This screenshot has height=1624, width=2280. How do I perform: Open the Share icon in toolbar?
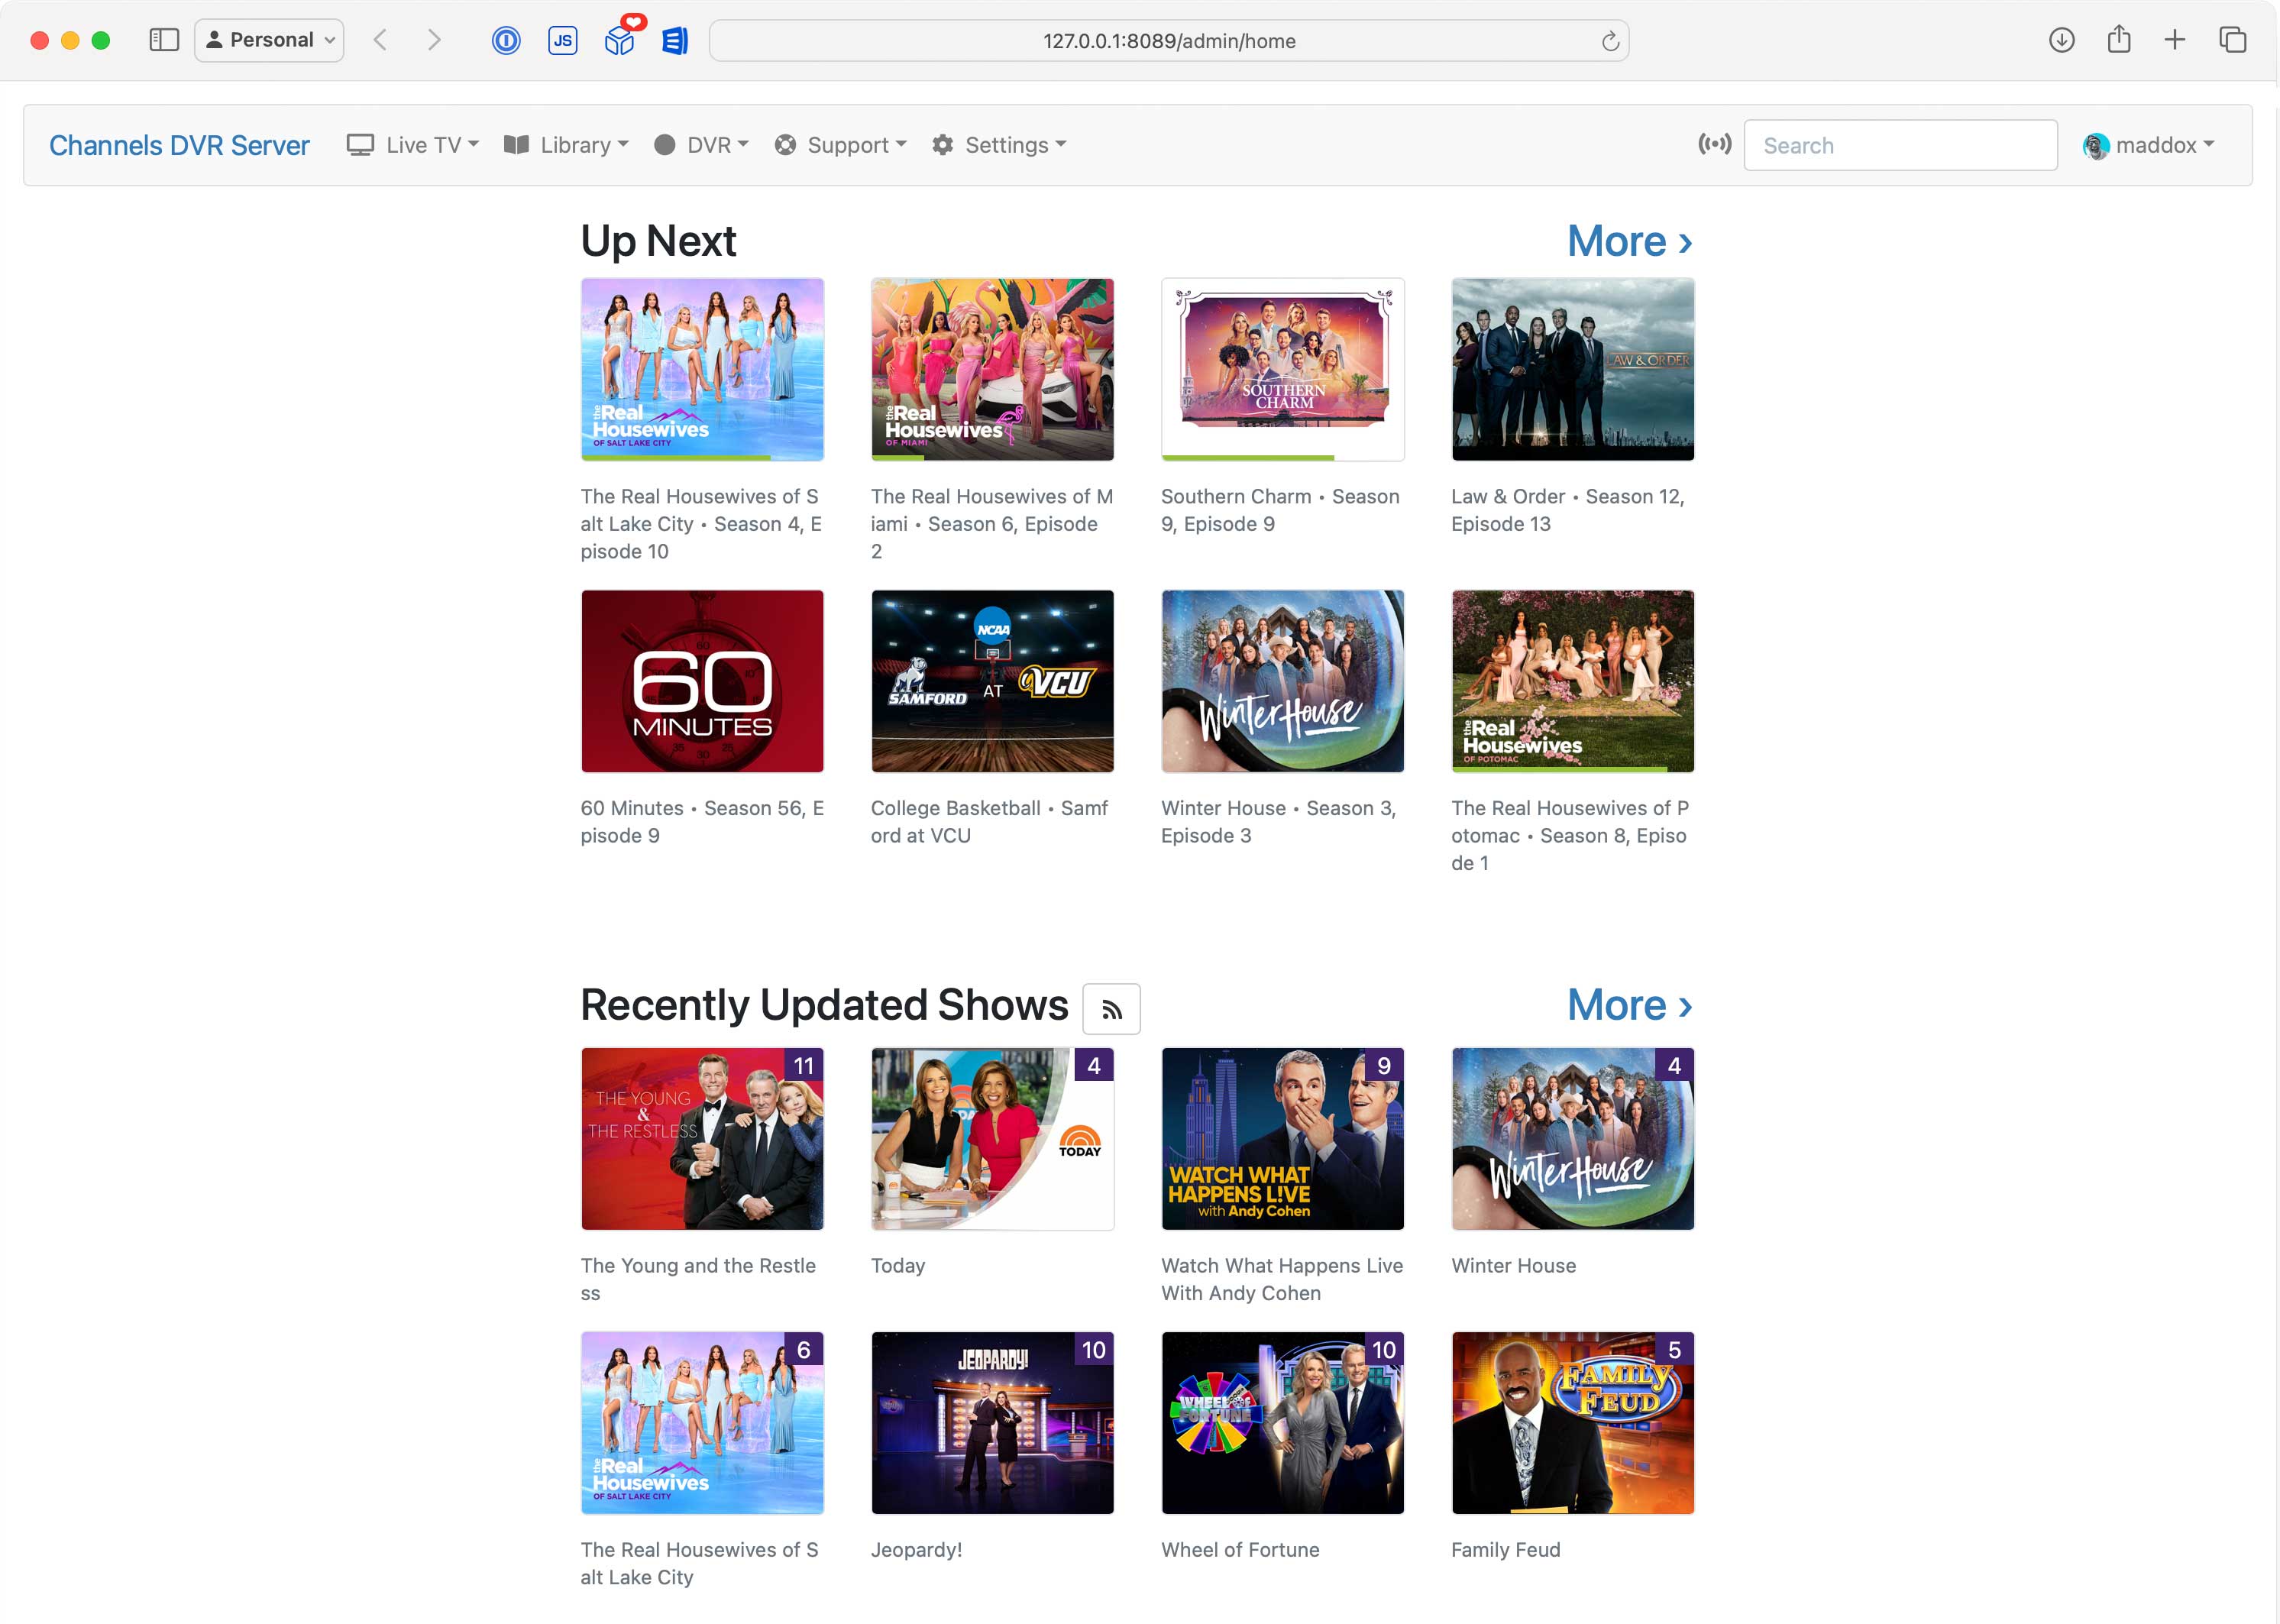pos(2119,40)
